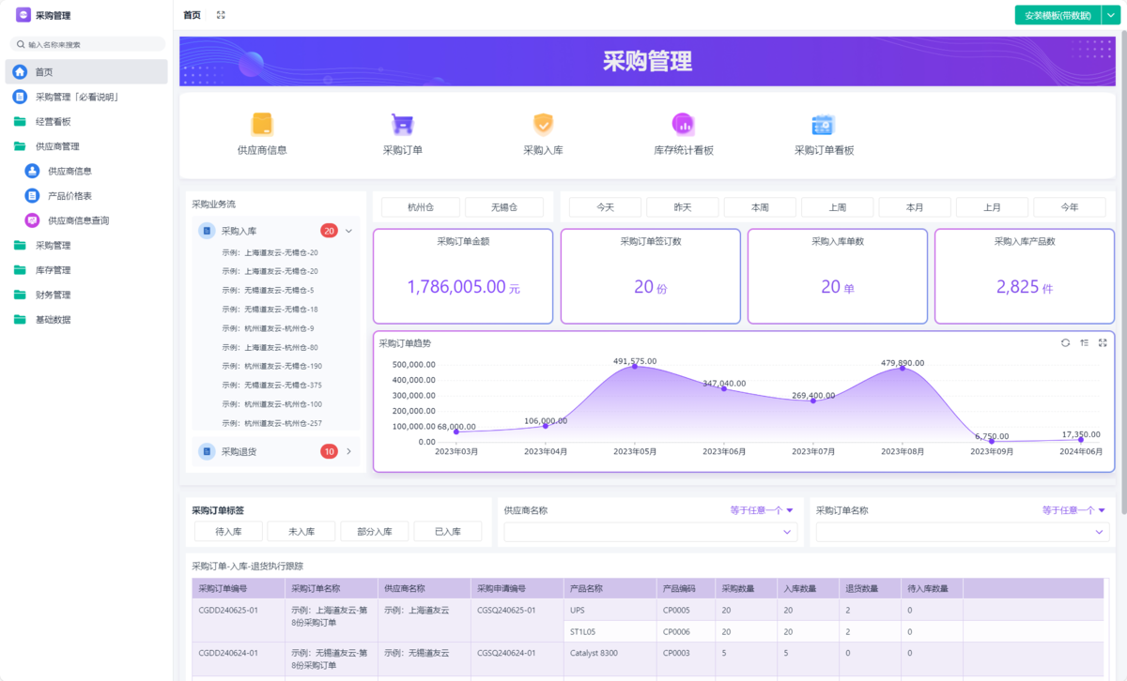Click the 供应商管理 folder icon
Screen dimensions: 1127x681
(20, 146)
